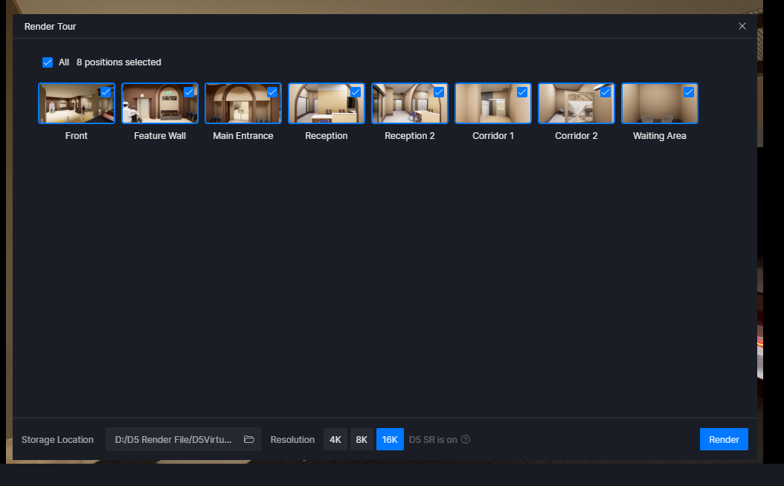Open storage location folder browser icon
The height and width of the screenshot is (486, 784).
[x=249, y=439]
